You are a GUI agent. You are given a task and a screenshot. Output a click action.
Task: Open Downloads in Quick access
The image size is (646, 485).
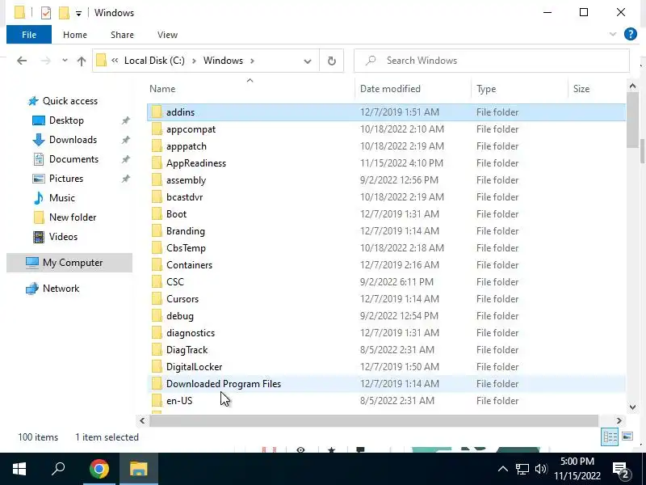pos(73,140)
